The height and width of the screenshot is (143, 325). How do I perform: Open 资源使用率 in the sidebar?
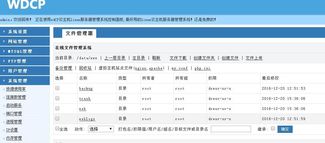click(x=16, y=89)
